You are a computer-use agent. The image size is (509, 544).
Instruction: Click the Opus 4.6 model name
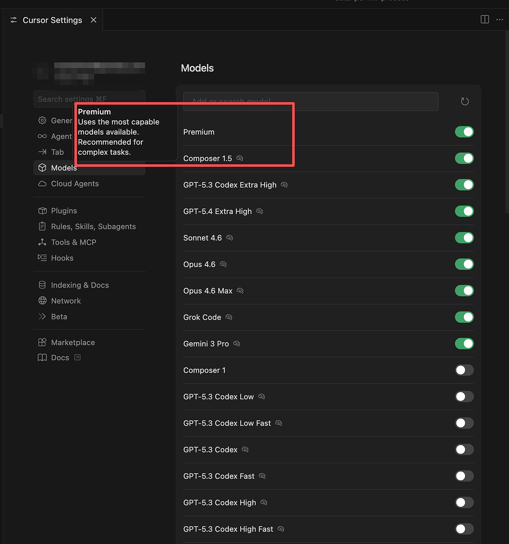click(x=199, y=264)
